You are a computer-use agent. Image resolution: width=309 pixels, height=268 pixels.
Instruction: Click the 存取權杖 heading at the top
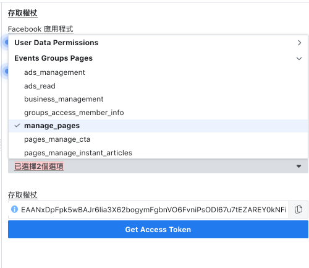(x=23, y=13)
